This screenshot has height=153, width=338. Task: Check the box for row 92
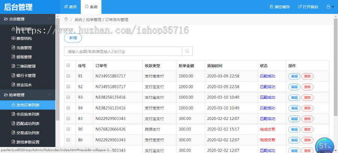click(68, 87)
